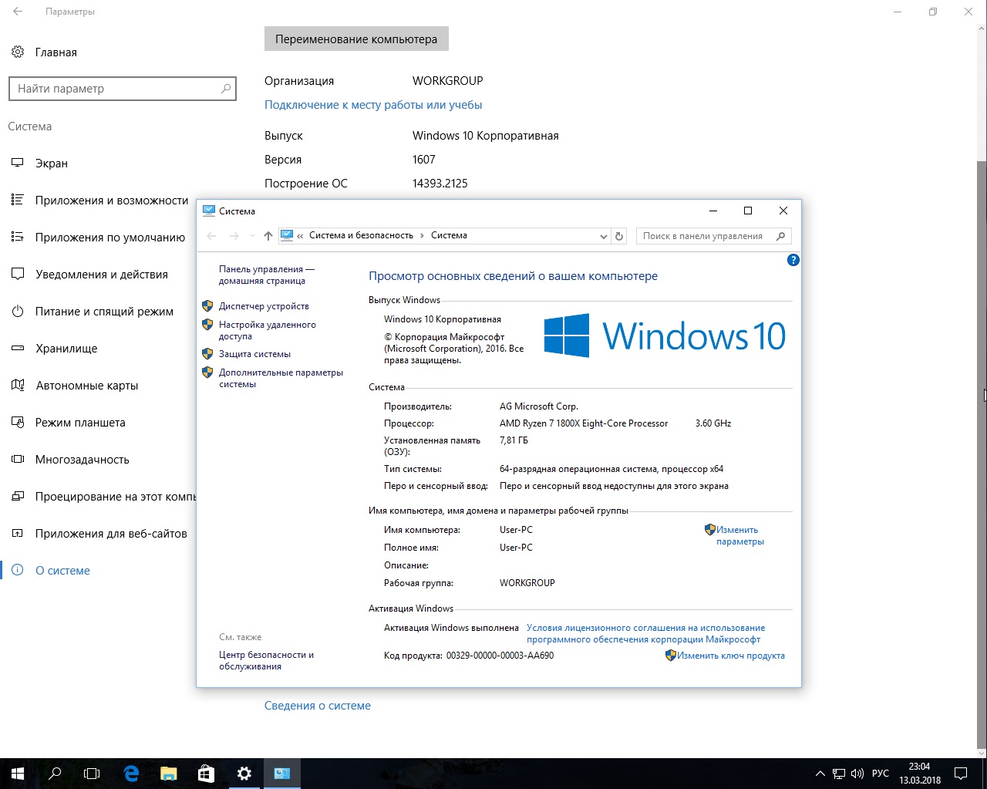
Task: Open File Explorer from taskbar
Action: coord(168,773)
